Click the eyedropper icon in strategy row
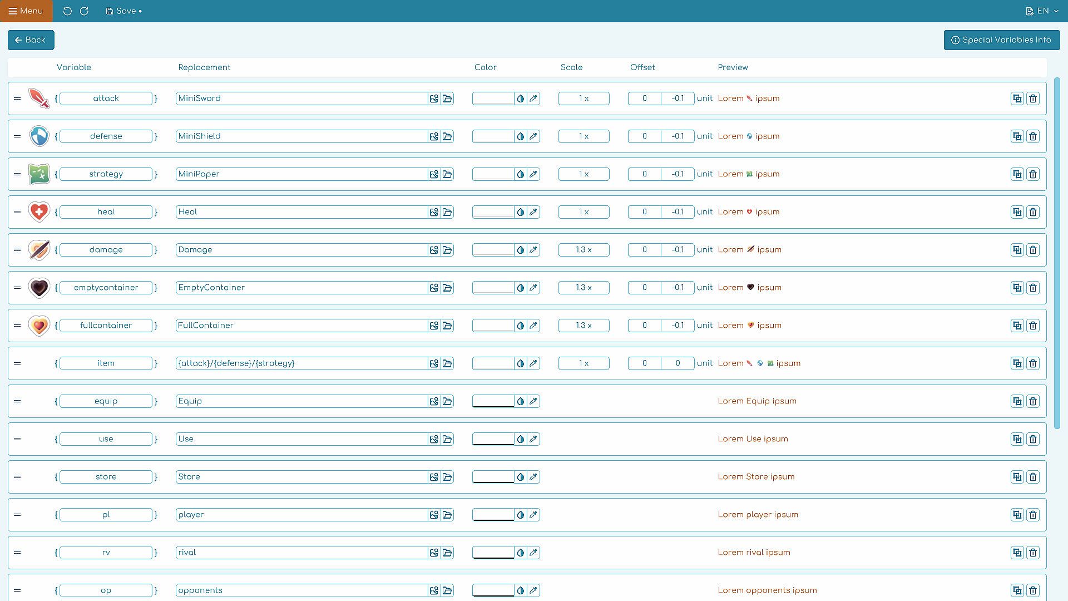Image resolution: width=1068 pixels, height=601 pixels. pyautogui.click(x=533, y=174)
